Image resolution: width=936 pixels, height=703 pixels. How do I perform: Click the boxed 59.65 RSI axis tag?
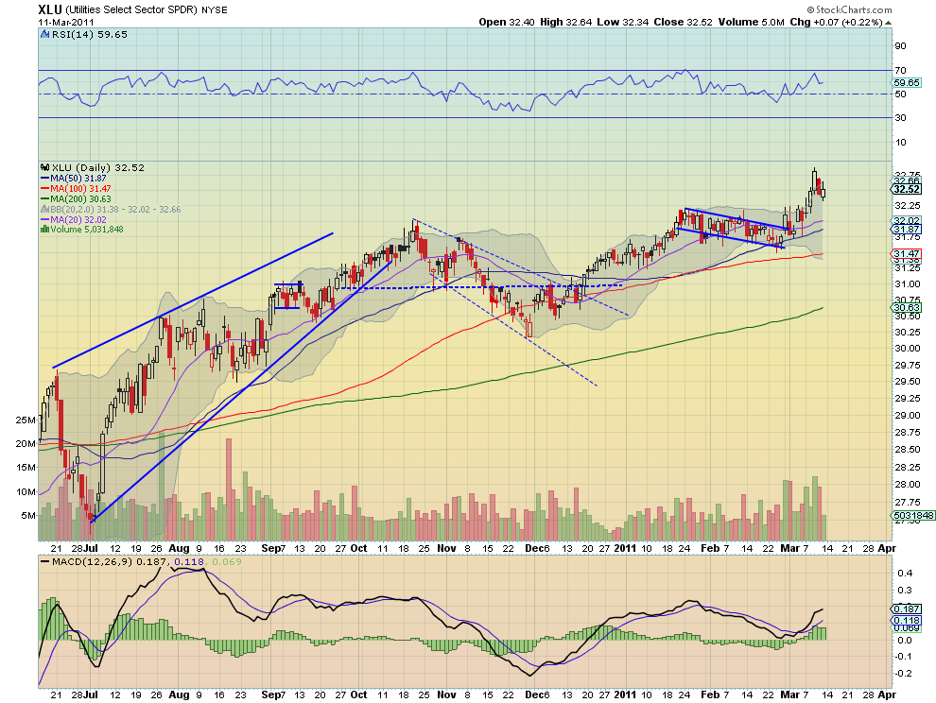pyautogui.click(x=907, y=83)
